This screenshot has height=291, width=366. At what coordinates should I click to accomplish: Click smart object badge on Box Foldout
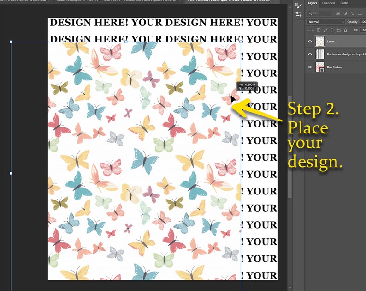click(x=322, y=69)
